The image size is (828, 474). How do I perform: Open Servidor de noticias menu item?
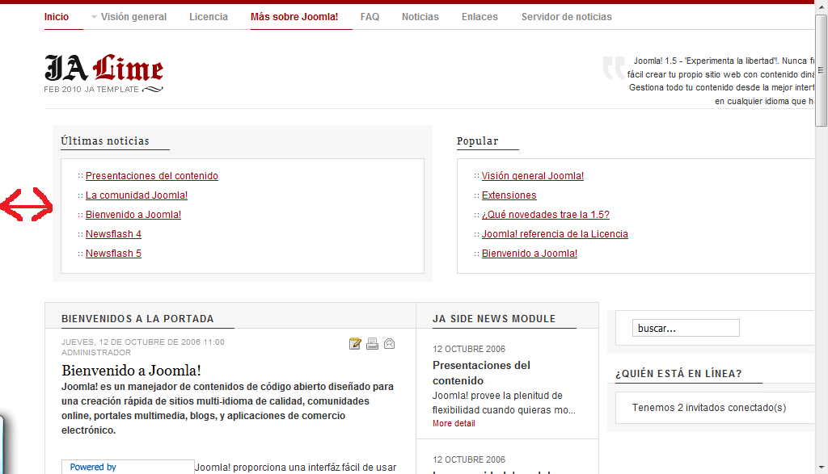[567, 17]
